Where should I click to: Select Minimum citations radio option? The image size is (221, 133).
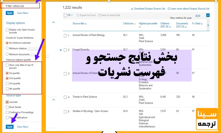[7, 48]
